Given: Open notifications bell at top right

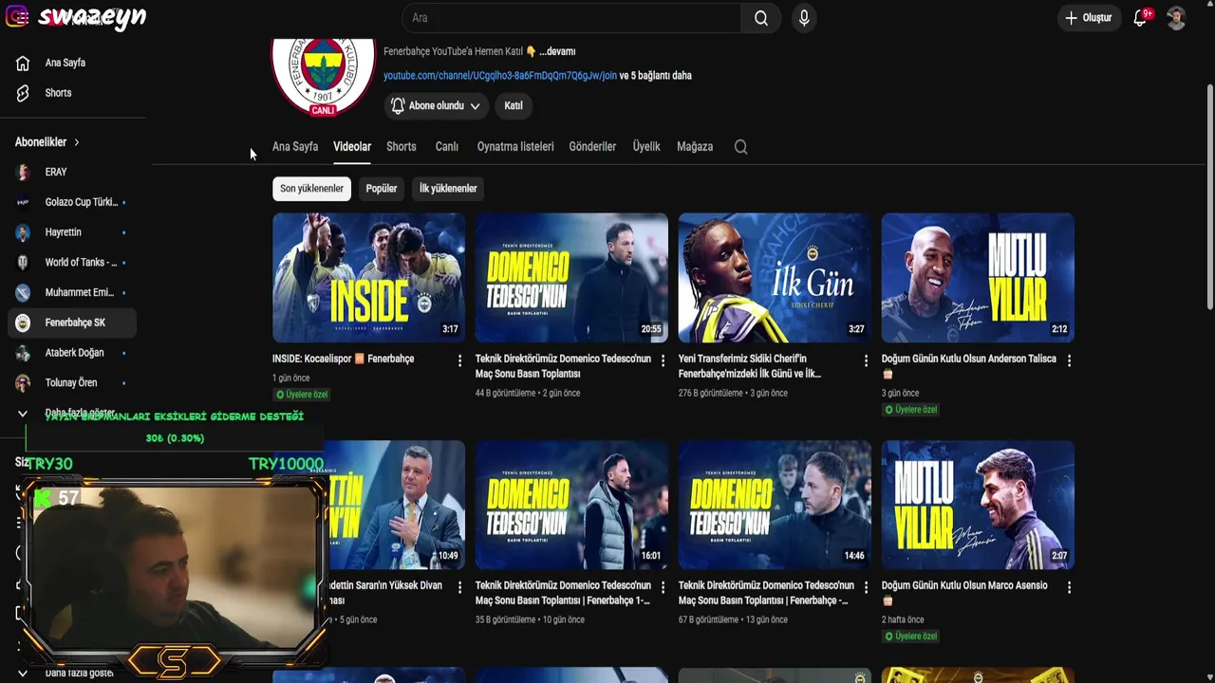Looking at the screenshot, I should pos(1141,18).
